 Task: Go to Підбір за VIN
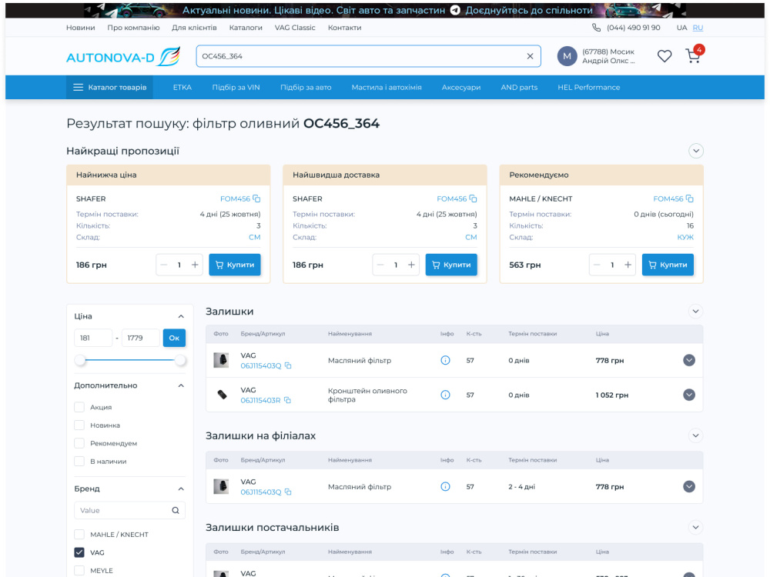coord(236,88)
